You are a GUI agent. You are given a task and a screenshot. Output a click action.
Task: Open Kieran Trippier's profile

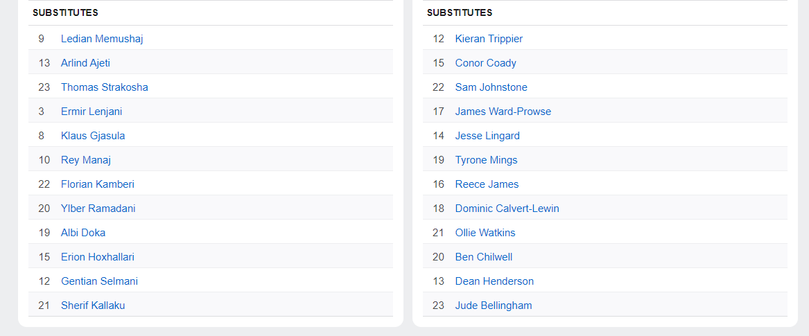pos(489,39)
